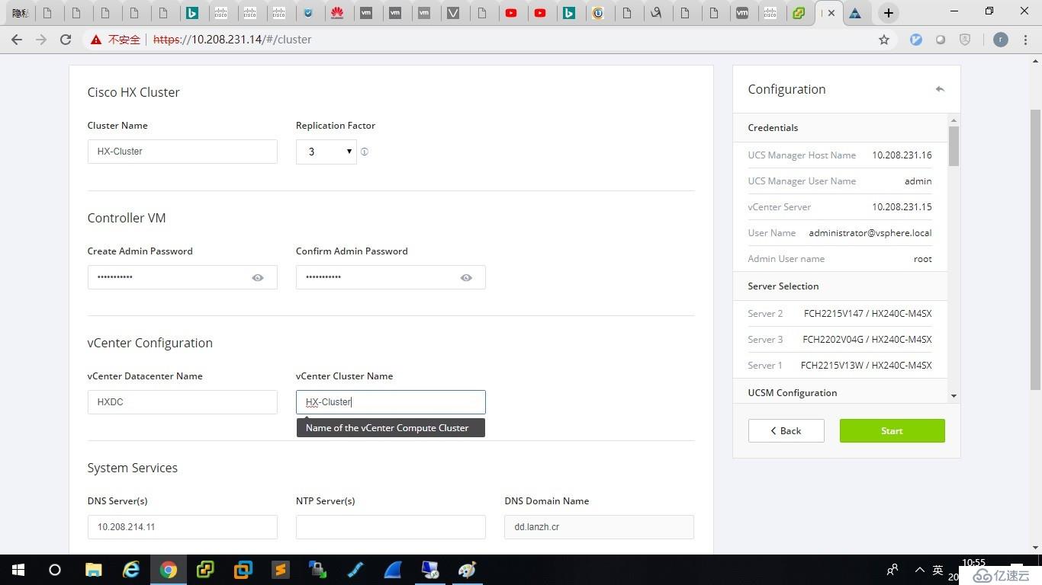
Task: Click the DNS Server(s) input field
Action: click(x=182, y=527)
